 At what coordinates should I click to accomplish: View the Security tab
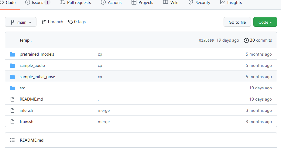pyautogui.click(x=199, y=2)
